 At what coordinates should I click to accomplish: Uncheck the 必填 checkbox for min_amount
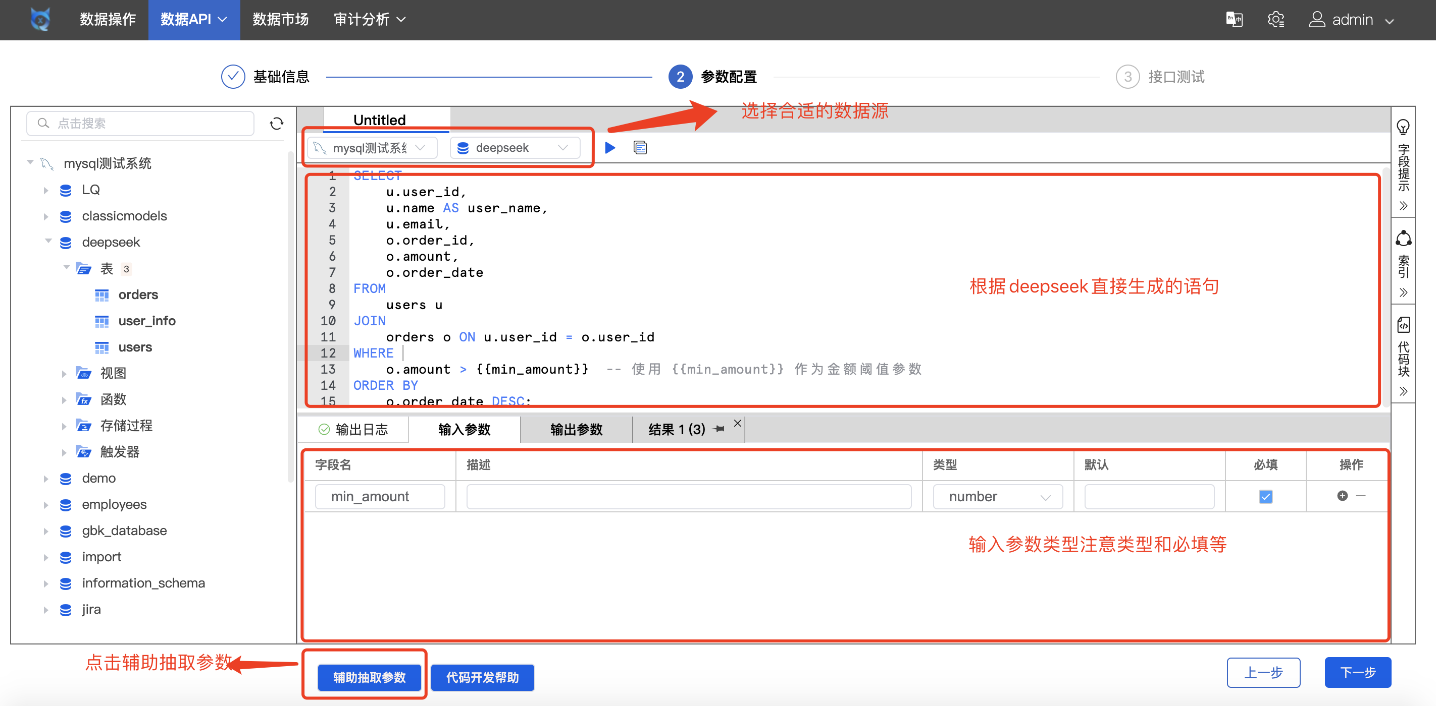click(1265, 496)
